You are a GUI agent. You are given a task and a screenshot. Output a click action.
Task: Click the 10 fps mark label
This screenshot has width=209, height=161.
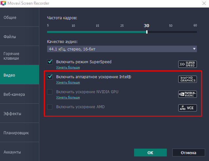73,26
